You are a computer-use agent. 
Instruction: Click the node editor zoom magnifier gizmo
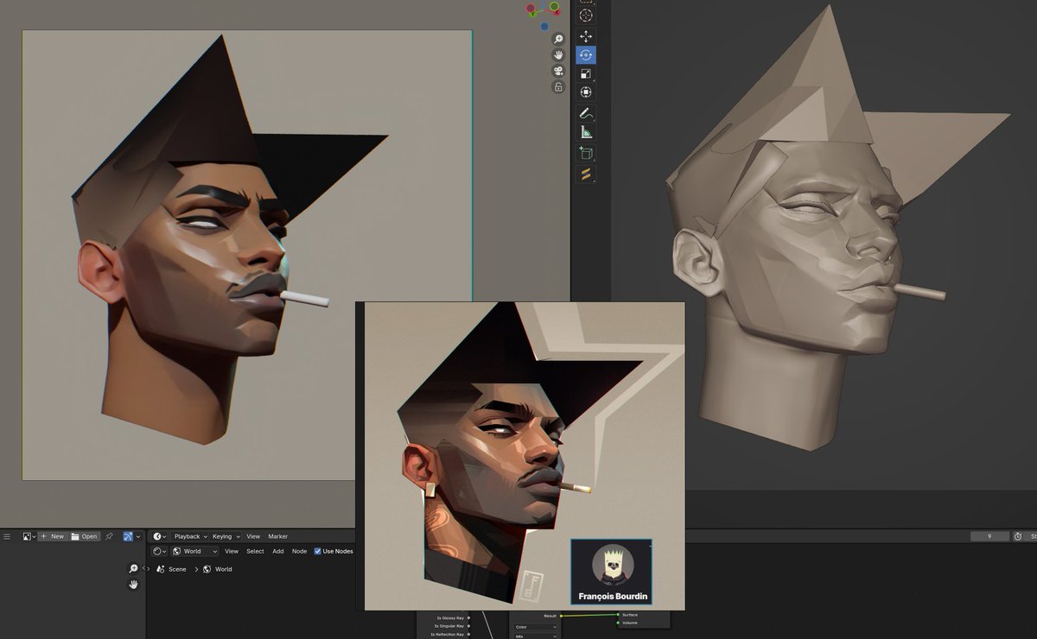133,568
